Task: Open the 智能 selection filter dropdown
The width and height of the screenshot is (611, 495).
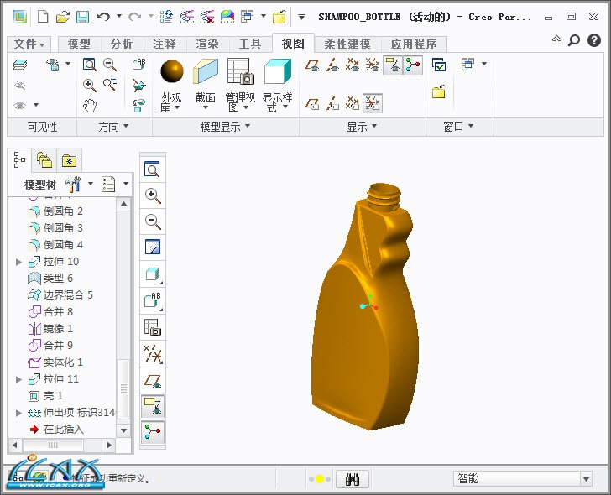Action: click(586, 479)
